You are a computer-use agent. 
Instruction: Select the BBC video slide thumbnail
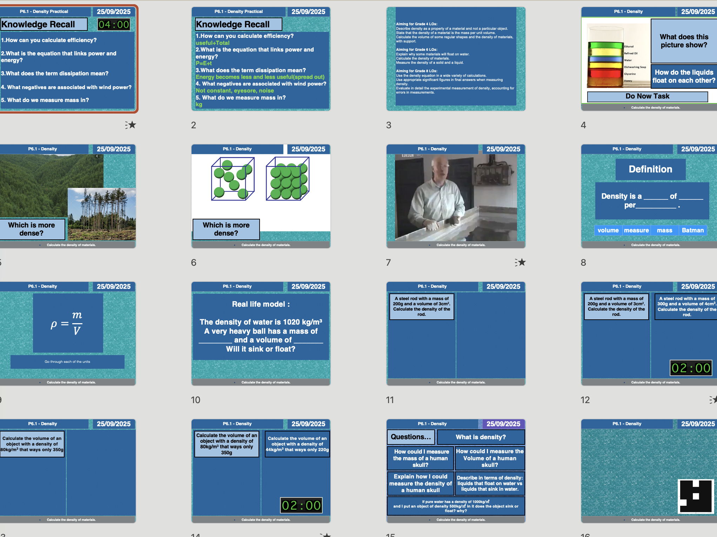tap(456, 196)
